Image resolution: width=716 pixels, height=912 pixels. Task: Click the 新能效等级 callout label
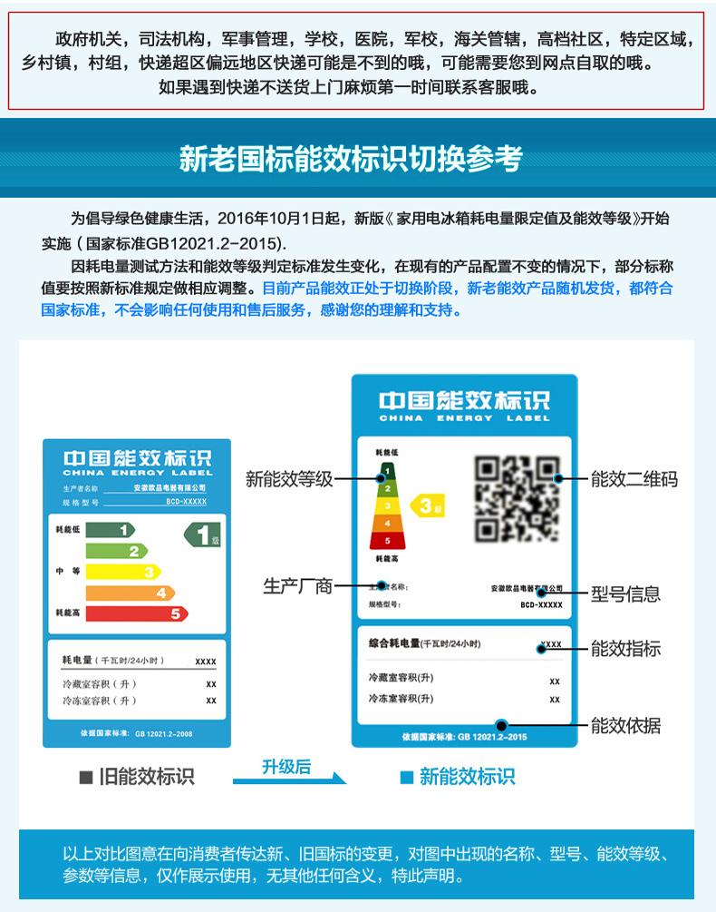(x=289, y=479)
